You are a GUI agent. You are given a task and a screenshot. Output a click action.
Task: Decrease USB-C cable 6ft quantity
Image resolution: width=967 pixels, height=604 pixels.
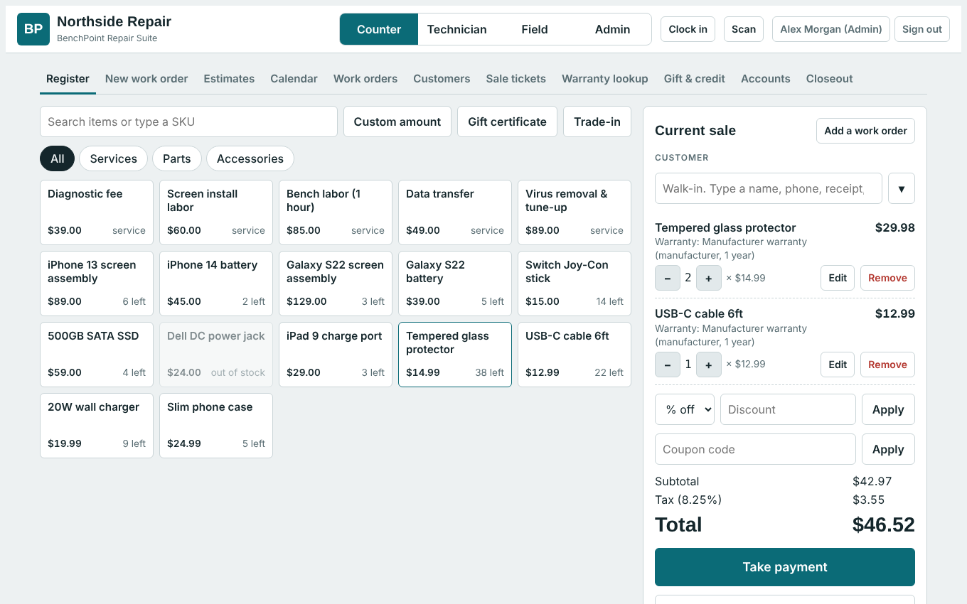[668, 365]
